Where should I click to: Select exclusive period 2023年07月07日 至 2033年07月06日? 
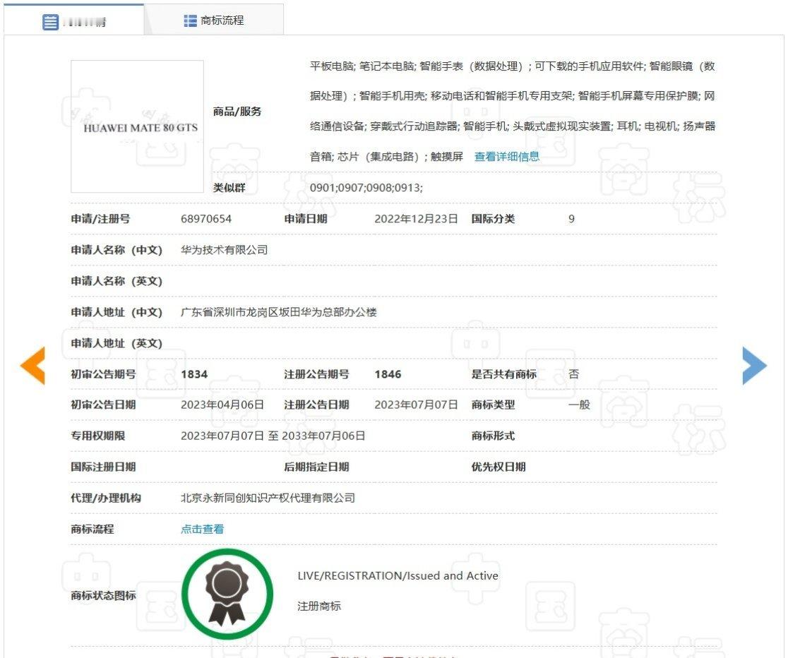pos(273,436)
